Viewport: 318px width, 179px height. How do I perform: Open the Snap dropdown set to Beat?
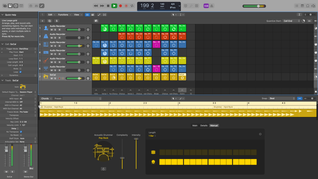pyautogui.click(x=282, y=98)
